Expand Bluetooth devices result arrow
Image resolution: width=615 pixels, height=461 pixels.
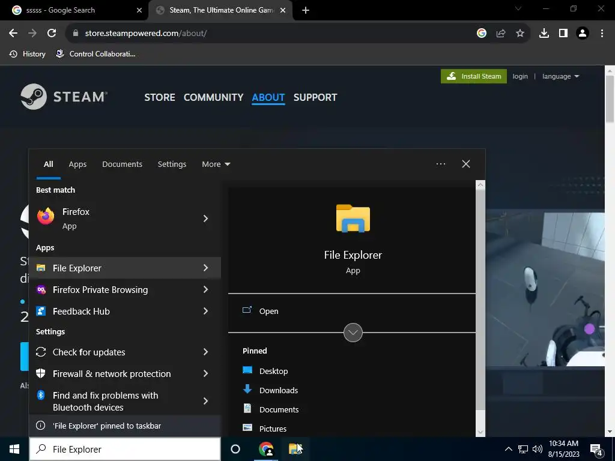coord(205,400)
